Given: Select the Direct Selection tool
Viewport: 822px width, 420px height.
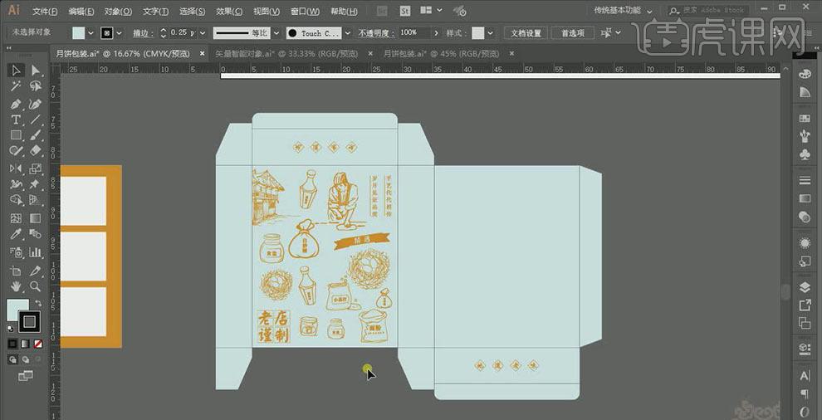Looking at the screenshot, I should 35,71.
